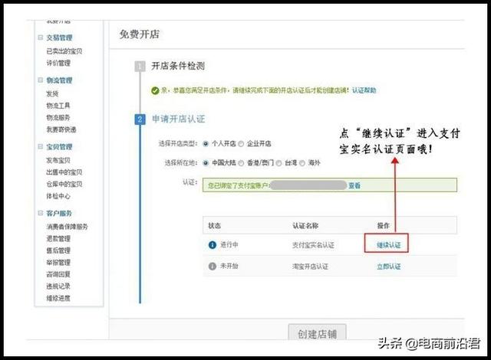491x360 pixels.
Task: Open 发布宝贝 in sidebar
Action: click(58, 160)
